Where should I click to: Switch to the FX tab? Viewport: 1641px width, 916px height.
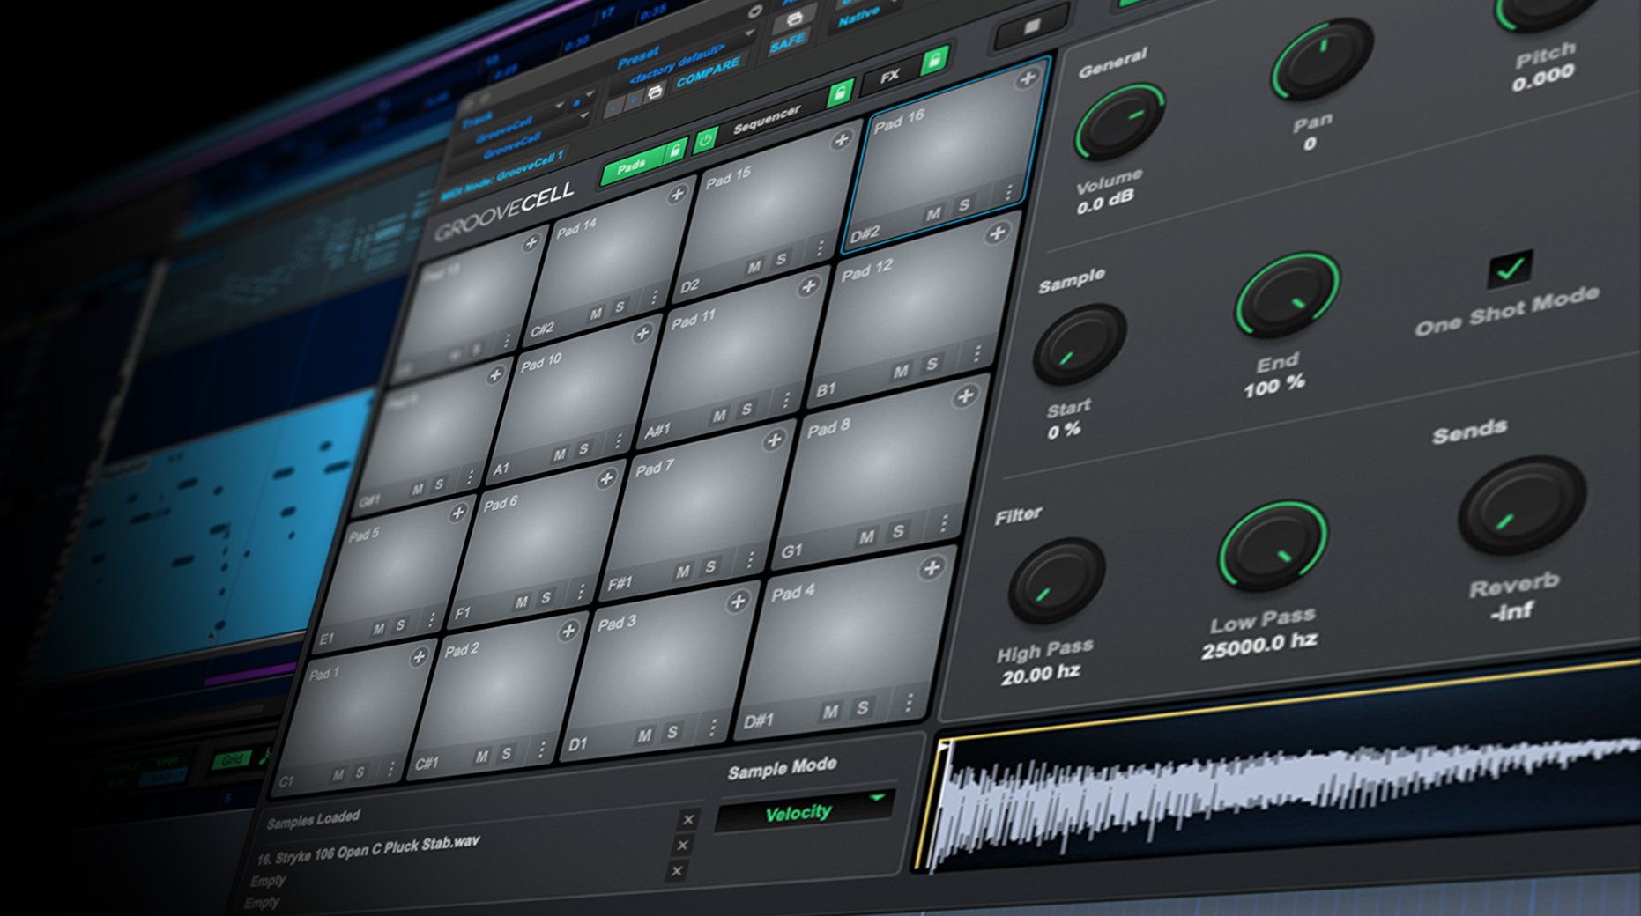(890, 76)
